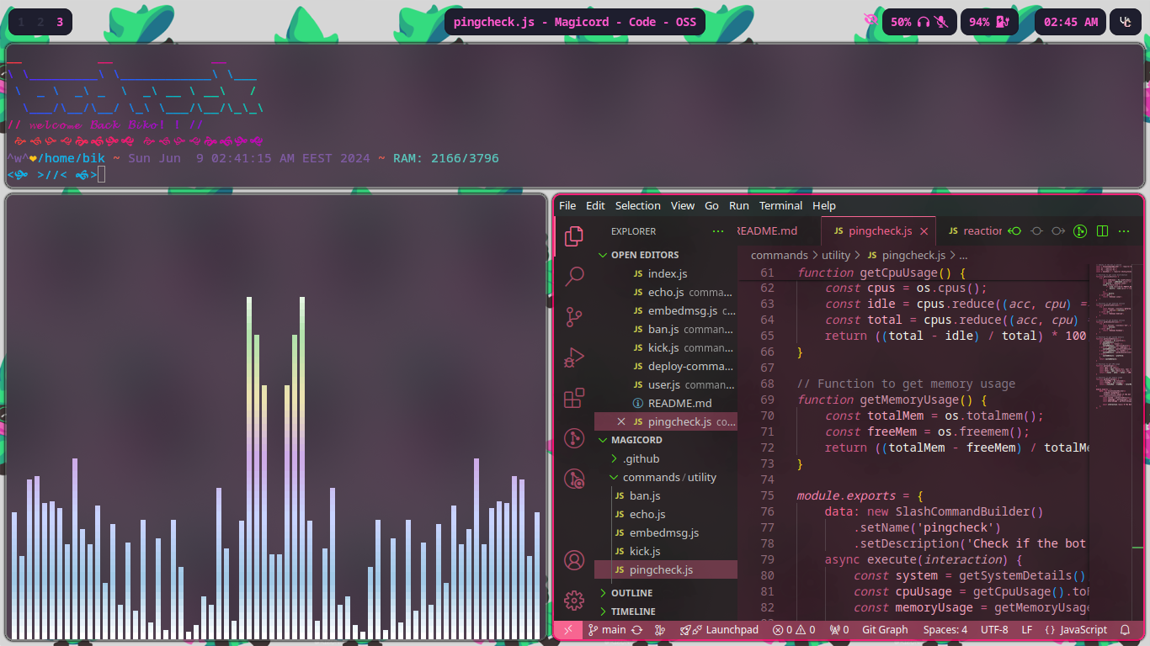
Task: Open the Edit menu
Action: pyautogui.click(x=595, y=205)
